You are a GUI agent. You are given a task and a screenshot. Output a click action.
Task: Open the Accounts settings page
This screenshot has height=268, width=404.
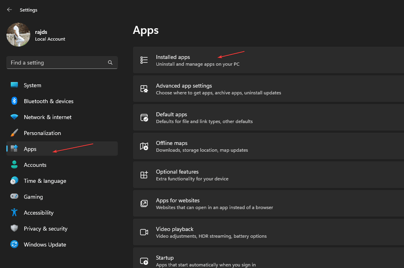(35, 164)
